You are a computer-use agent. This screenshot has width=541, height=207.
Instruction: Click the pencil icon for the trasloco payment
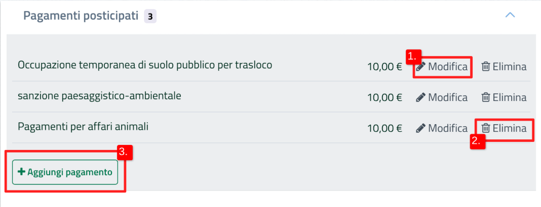[x=420, y=67]
